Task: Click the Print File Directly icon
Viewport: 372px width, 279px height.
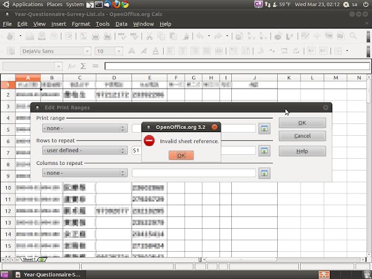Action: 95,36
